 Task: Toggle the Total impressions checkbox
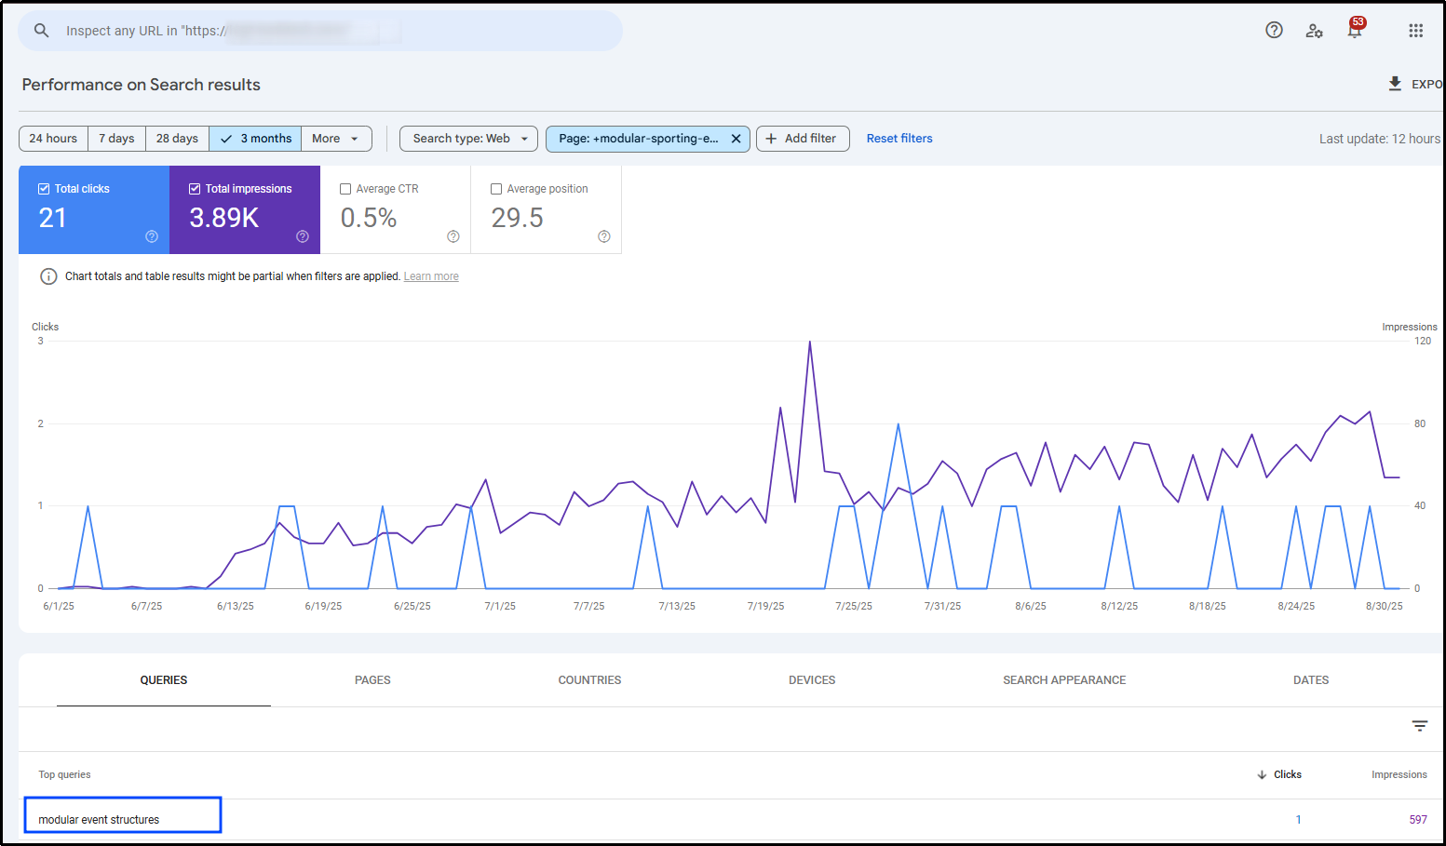click(195, 189)
